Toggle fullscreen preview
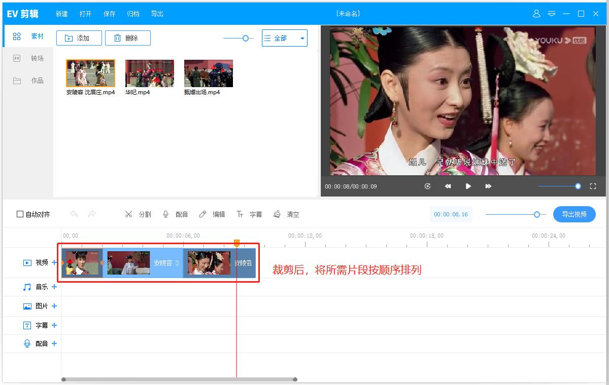Viewport: 609px width, 385px height. (593, 186)
